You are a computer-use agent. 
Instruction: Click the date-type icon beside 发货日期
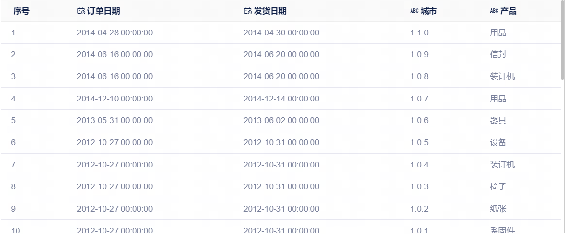tap(248, 11)
